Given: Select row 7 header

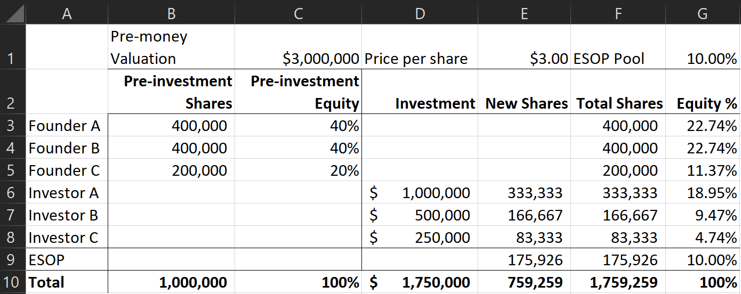Looking at the screenshot, I should point(13,215).
